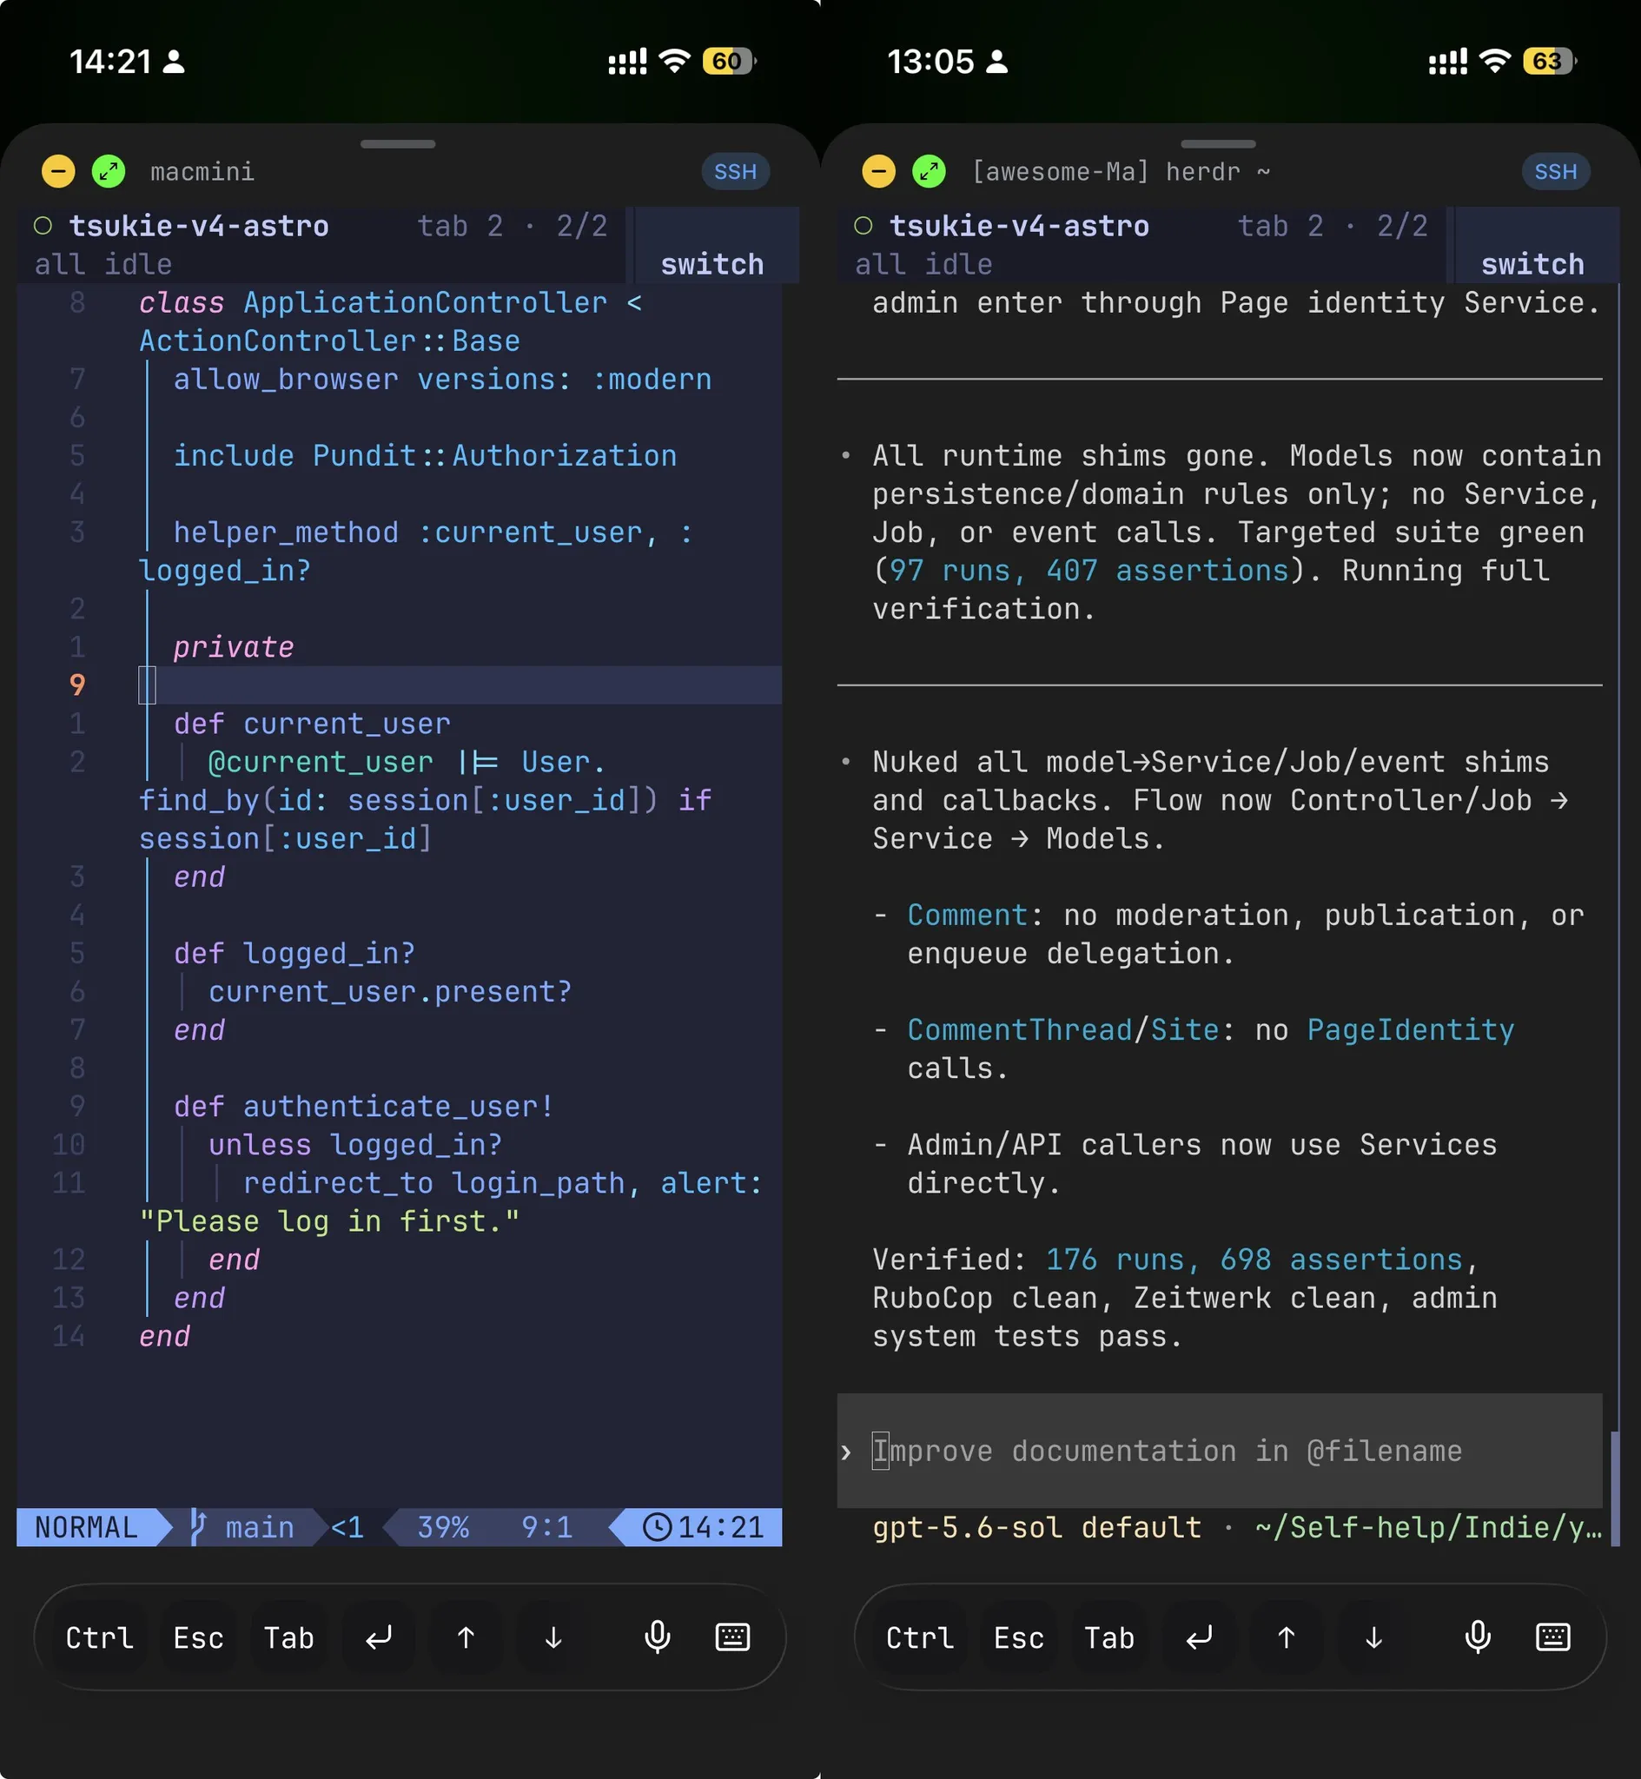Click the <1 indicator in vim status line
Viewport: 1641px width, 1779px height.
click(x=347, y=1527)
